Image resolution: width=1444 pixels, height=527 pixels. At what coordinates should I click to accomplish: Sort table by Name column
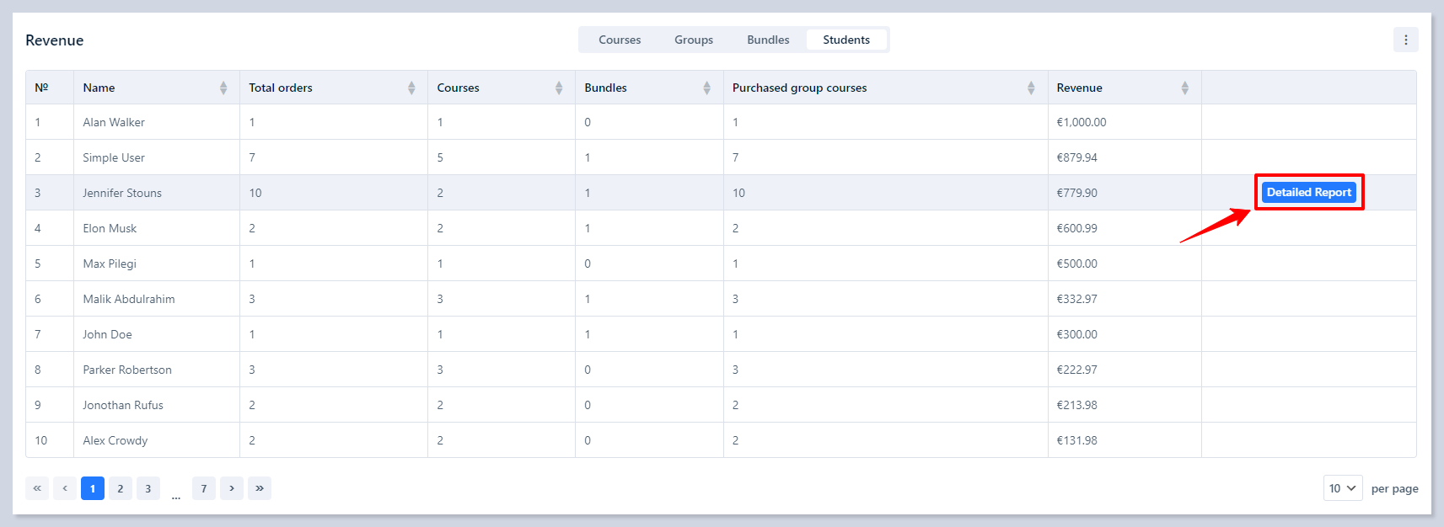[x=223, y=88]
